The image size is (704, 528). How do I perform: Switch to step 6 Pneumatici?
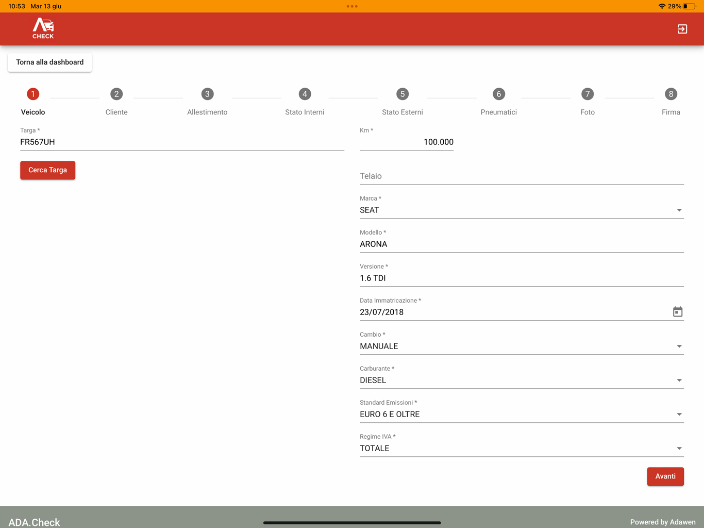(x=498, y=94)
